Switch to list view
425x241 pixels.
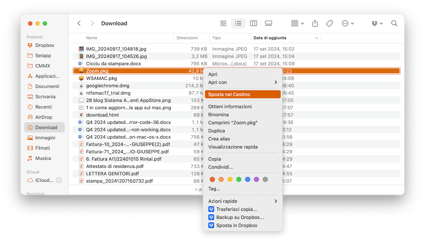coord(238,23)
